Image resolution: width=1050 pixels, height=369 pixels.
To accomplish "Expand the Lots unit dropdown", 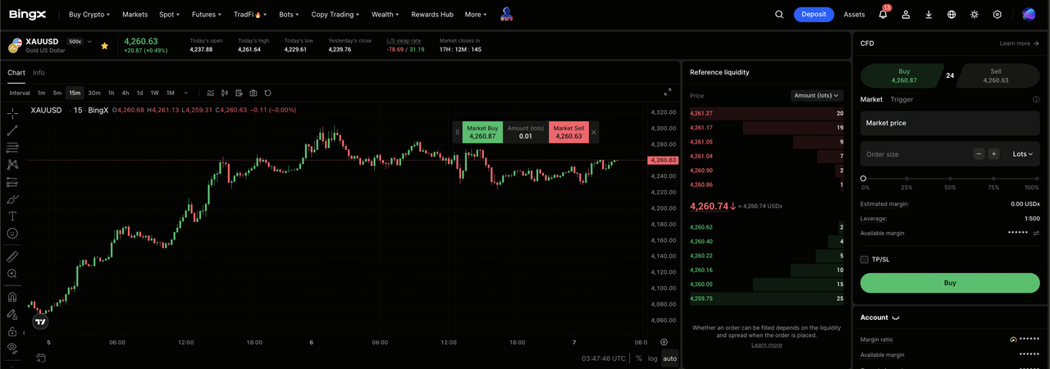I will (1023, 153).
